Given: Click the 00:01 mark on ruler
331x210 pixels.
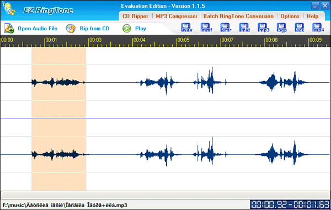Looking at the screenshot, I should pyautogui.click(x=51, y=40).
